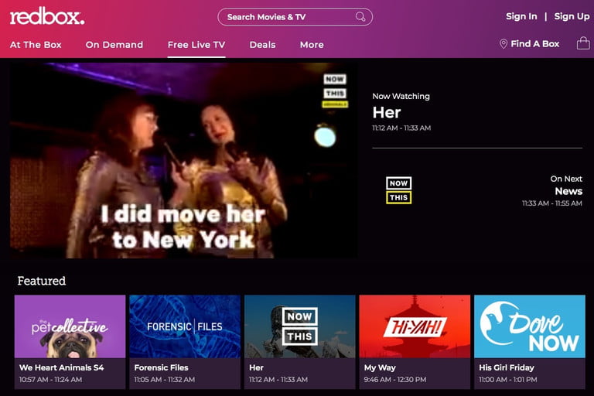The image size is (594, 396).
Task: Click the search magnifier icon
Action: click(x=360, y=17)
